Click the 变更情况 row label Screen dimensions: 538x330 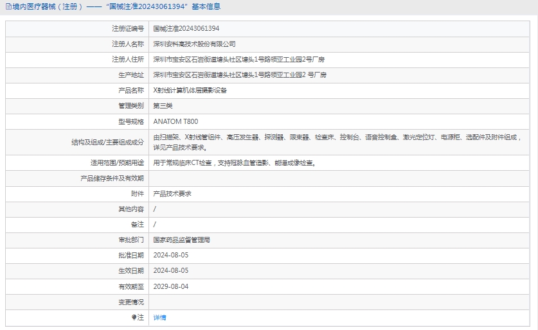click(130, 302)
